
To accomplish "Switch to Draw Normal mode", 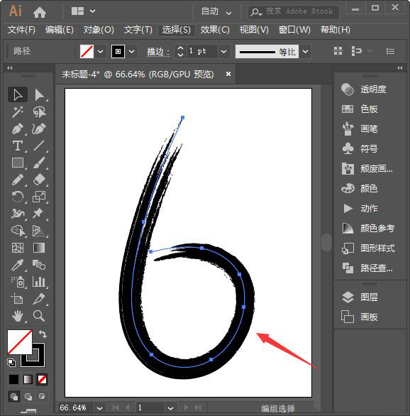I will pyautogui.click(x=14, y=397).
